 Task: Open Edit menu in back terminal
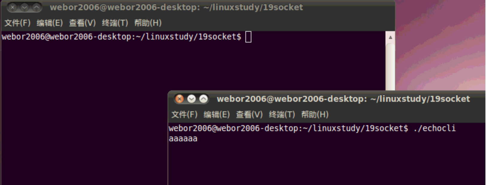coord(50,23)
